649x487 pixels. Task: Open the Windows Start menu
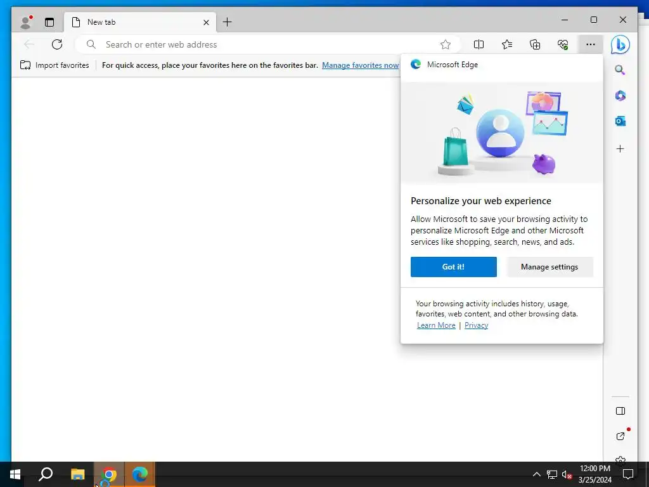pyautogui.click(x=15, y=474)
